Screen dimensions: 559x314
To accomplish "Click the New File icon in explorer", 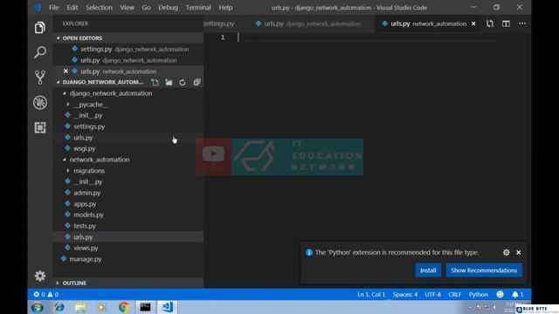I will coord(155,82).
